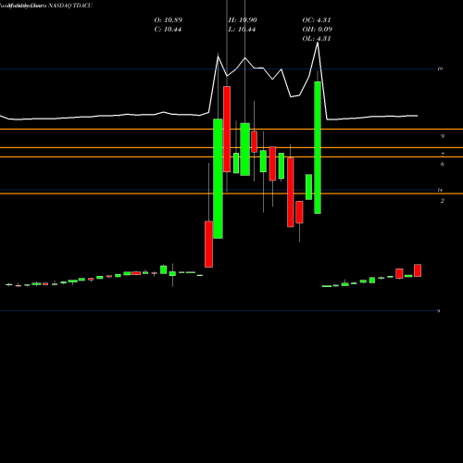Click the axis label '2' under lowest orange line
This screenshot has width=463, height=463.
tap(443, 201)
